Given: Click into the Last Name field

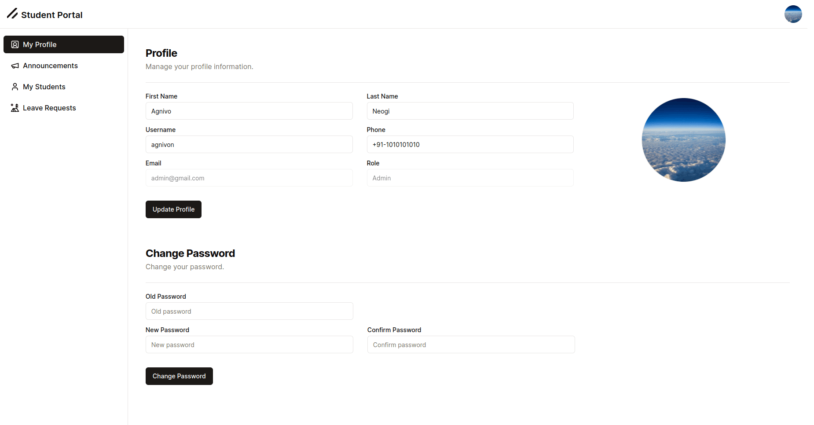Looking at the screenshot, I should (470, 111).
